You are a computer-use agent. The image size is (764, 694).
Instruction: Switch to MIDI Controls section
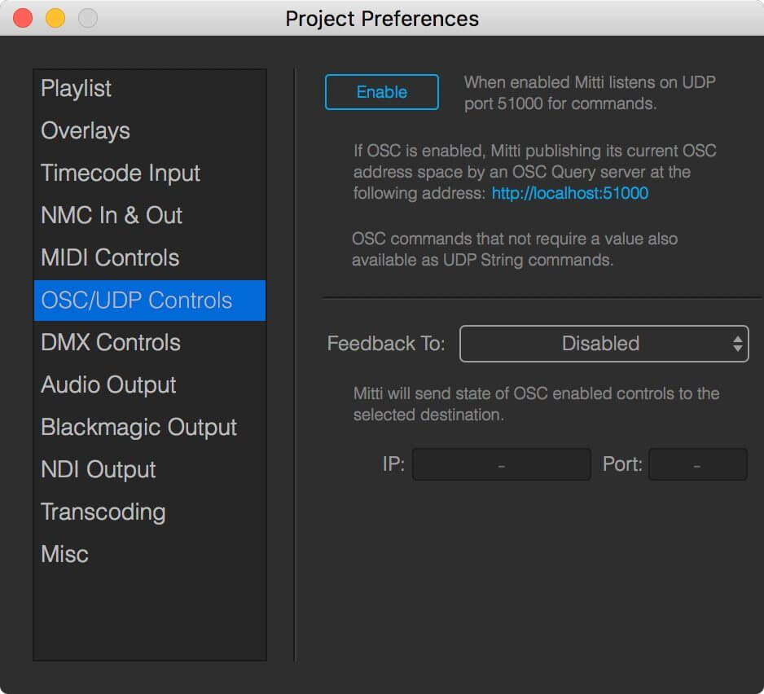tap(150, 258)
